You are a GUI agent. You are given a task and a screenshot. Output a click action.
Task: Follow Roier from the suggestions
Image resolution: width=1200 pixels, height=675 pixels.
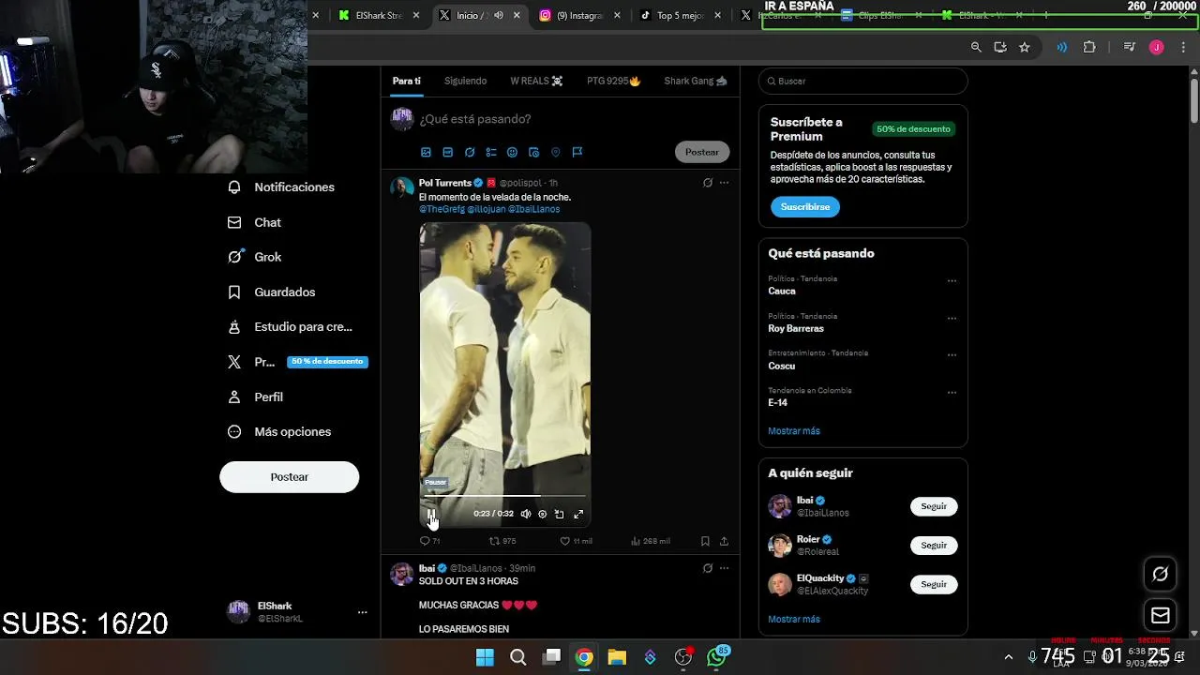[x=934, y=545]
